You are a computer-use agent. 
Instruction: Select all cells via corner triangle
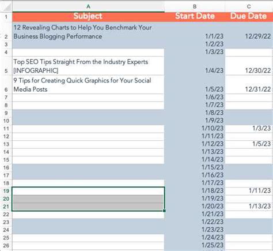6,7
